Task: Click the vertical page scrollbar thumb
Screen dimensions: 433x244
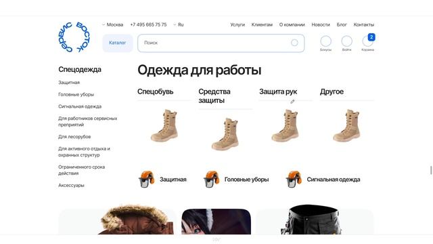Action: [431, 170]
